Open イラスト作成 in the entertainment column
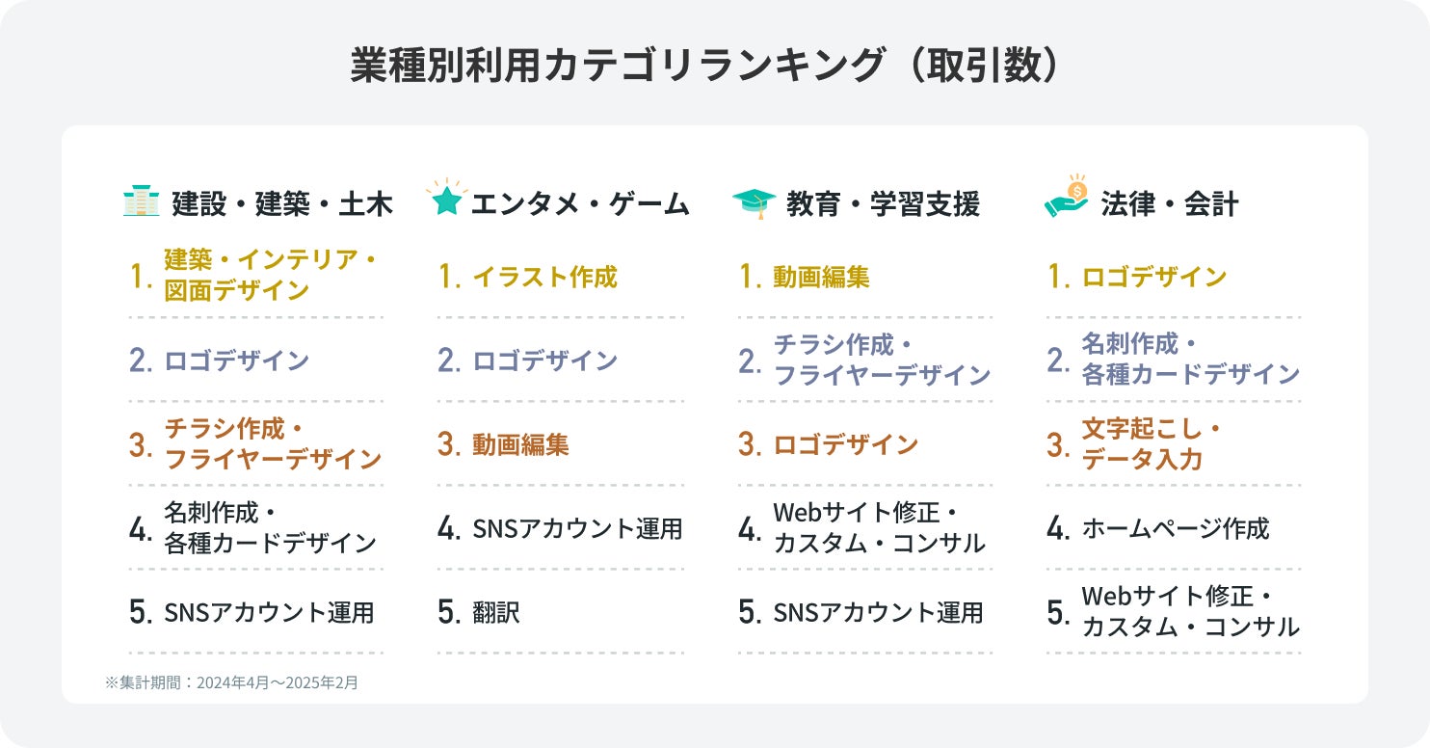The height and width of the screenshot is (748, 1430). [544, 278]
